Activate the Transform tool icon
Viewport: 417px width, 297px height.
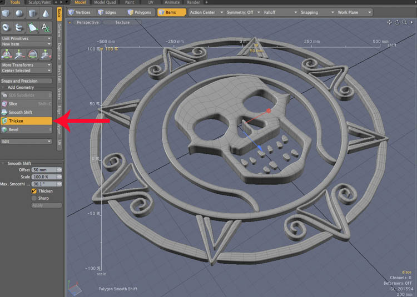coord(6,54)
